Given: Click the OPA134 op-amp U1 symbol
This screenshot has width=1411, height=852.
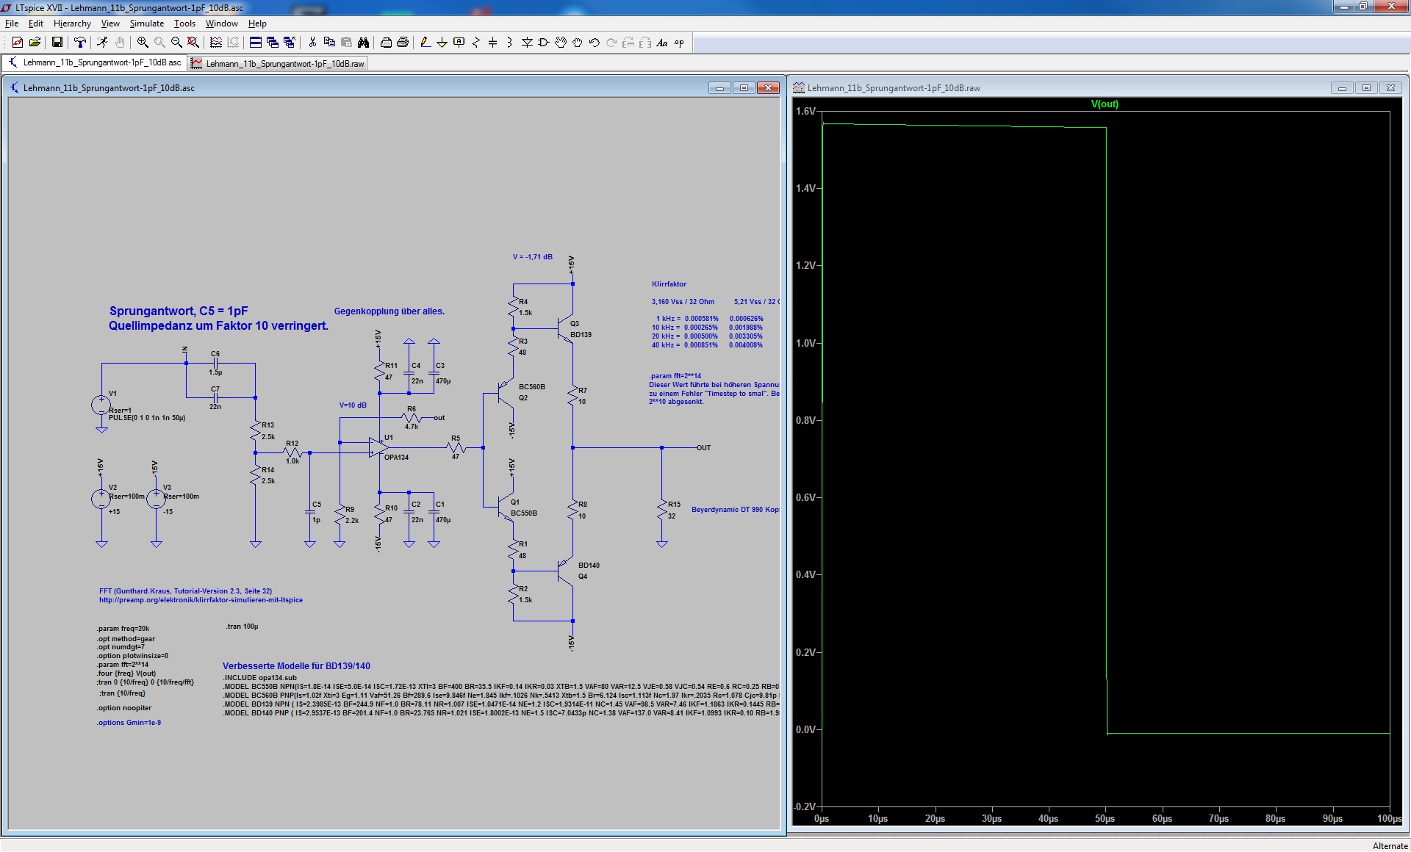Looking at the screenshot, I should click(378, 447).
